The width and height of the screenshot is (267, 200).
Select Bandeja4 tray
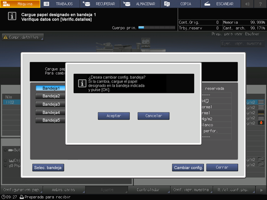(x=50, y=112)
